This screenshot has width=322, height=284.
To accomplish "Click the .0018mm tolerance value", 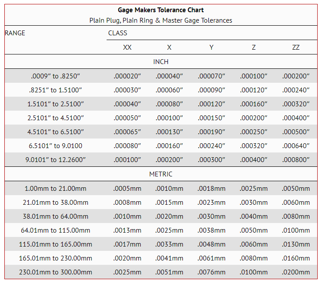I will (211, 189).
